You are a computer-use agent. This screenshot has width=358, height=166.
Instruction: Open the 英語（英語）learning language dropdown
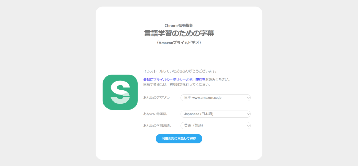[x=215, y=126]
